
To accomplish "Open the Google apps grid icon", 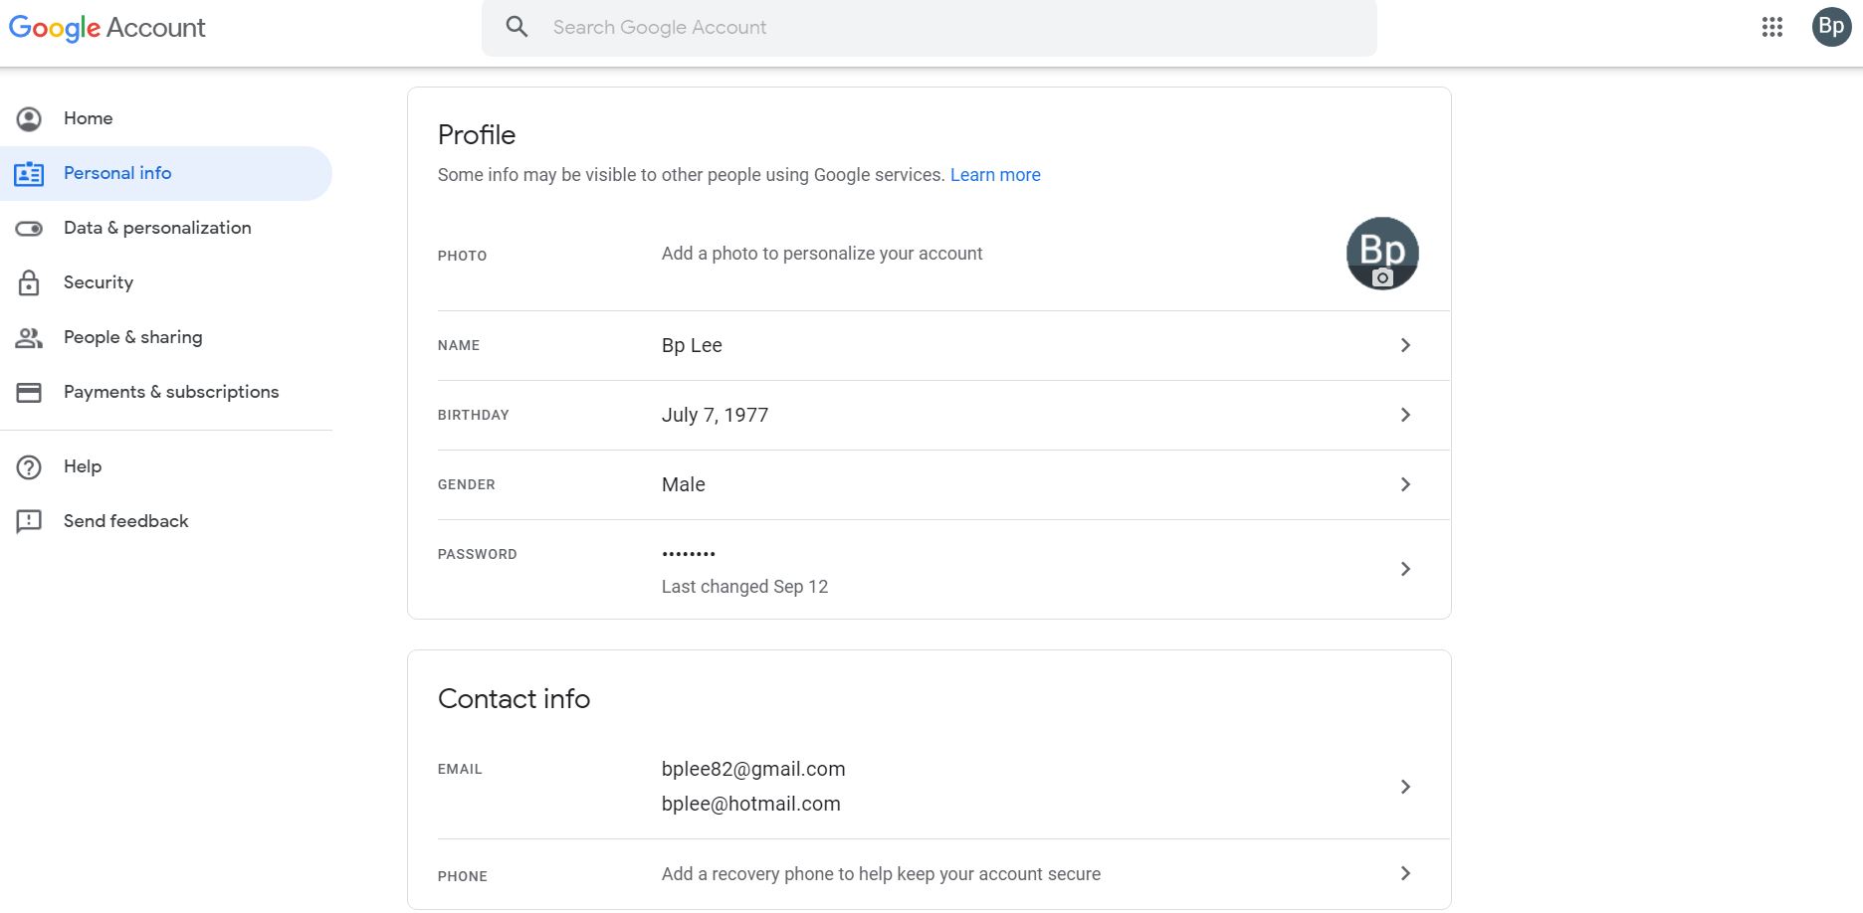I will pyautogui.click(x=1772, y=27).
